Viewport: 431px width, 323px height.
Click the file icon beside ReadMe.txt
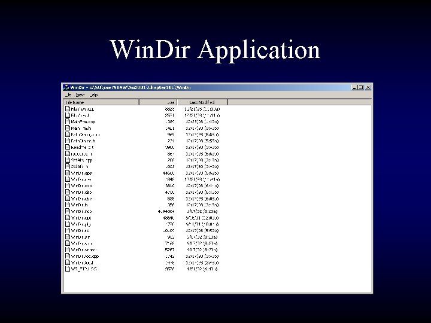68,147
